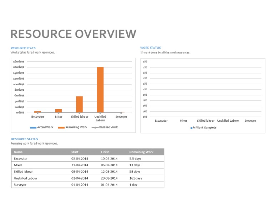Select the WORK STATUS heading
This screenshot has width=274, height=212.
151,48
